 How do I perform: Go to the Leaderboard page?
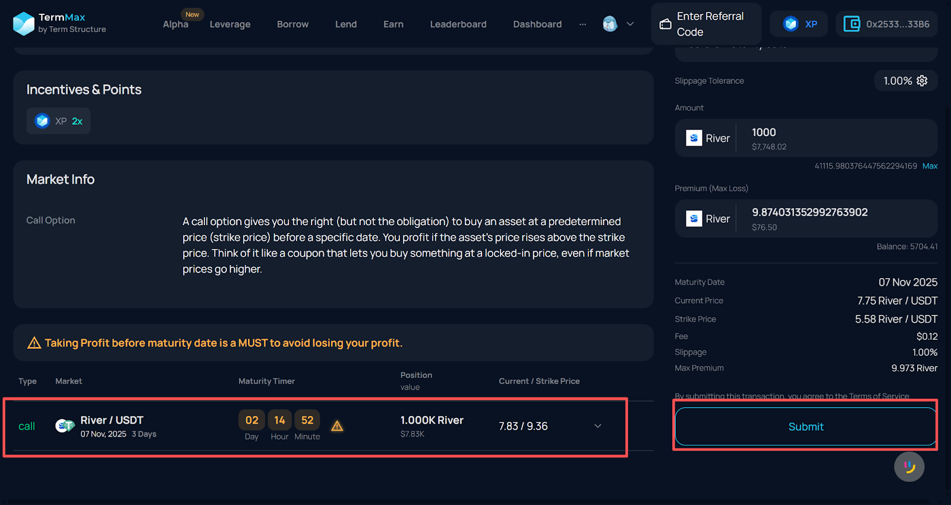point(458,24)
